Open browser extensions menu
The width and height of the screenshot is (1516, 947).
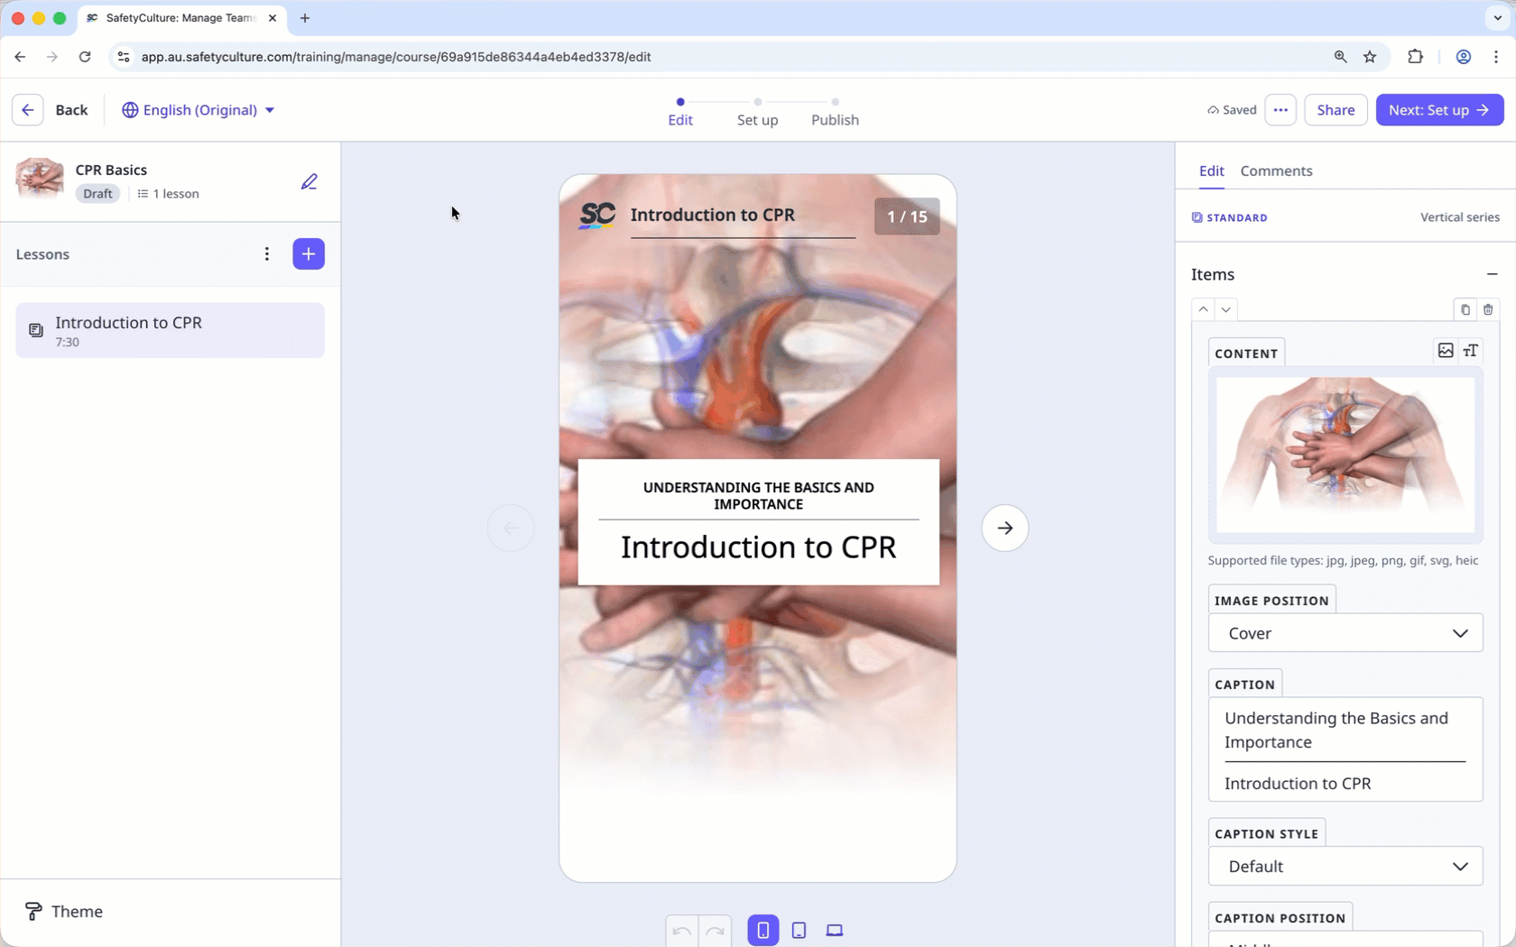[1415, 57]
